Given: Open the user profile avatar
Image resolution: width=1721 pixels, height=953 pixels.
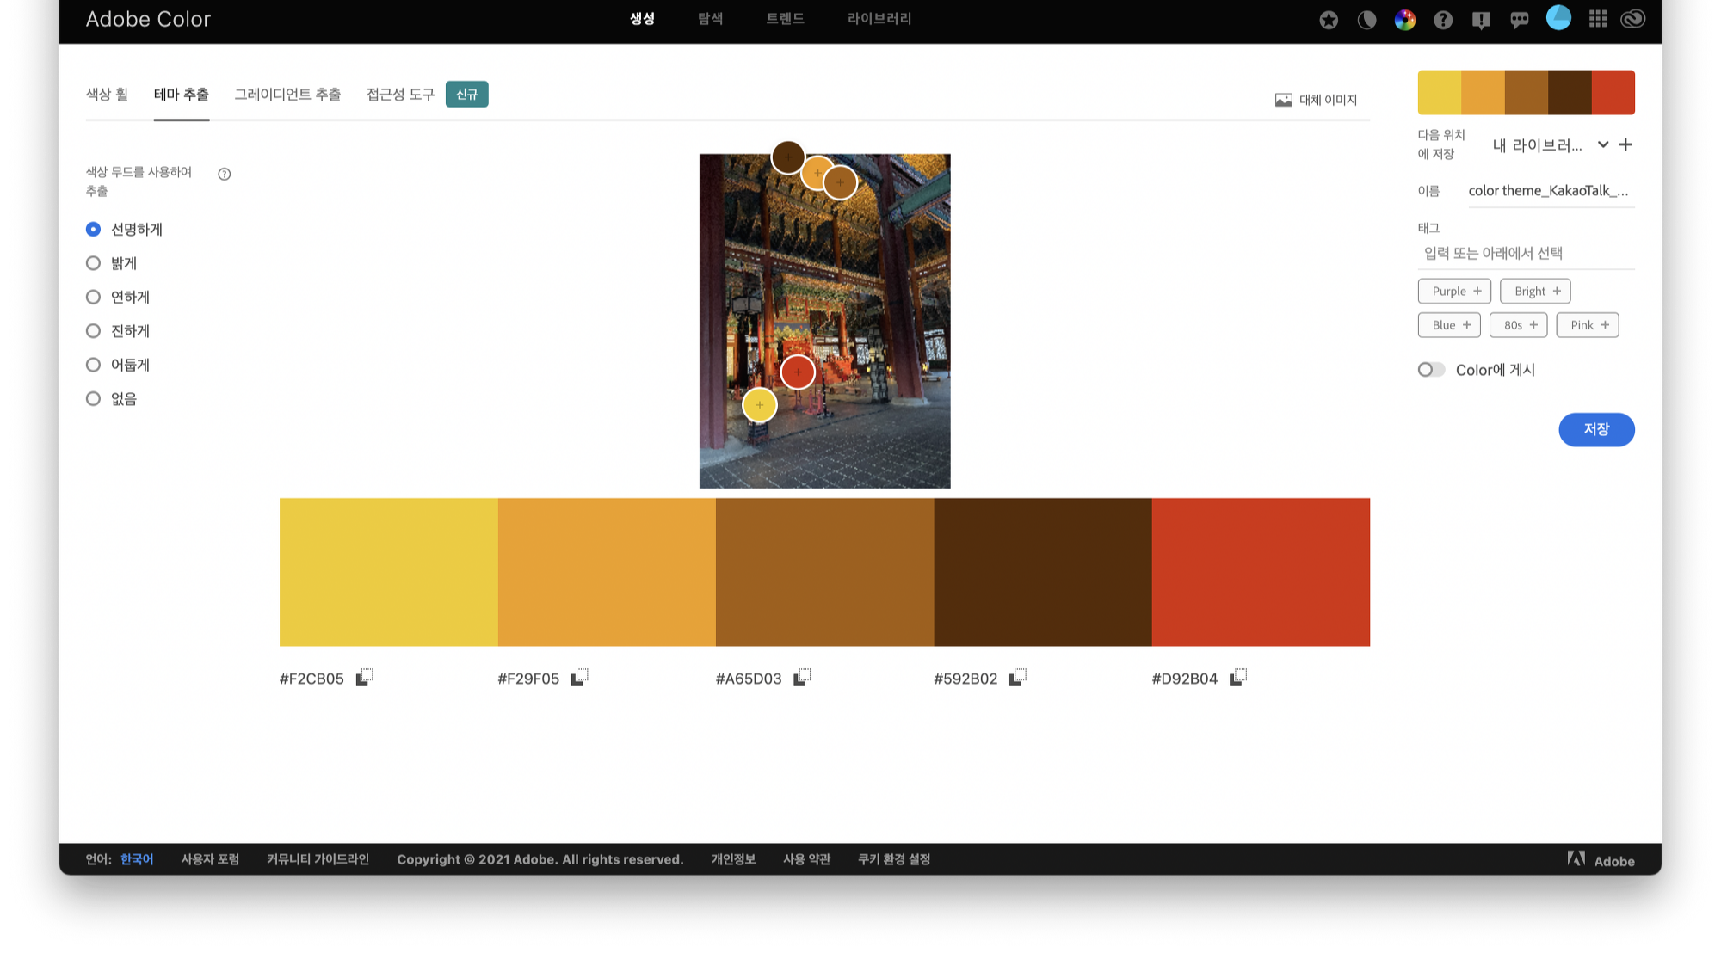Looking at the screenshot, I should (x=1558, y=17).
